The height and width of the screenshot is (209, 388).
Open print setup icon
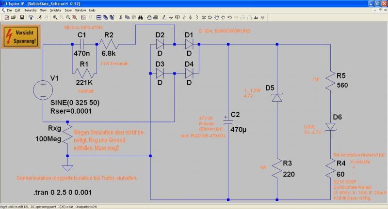pyautogui.click(x=149, y=17)
